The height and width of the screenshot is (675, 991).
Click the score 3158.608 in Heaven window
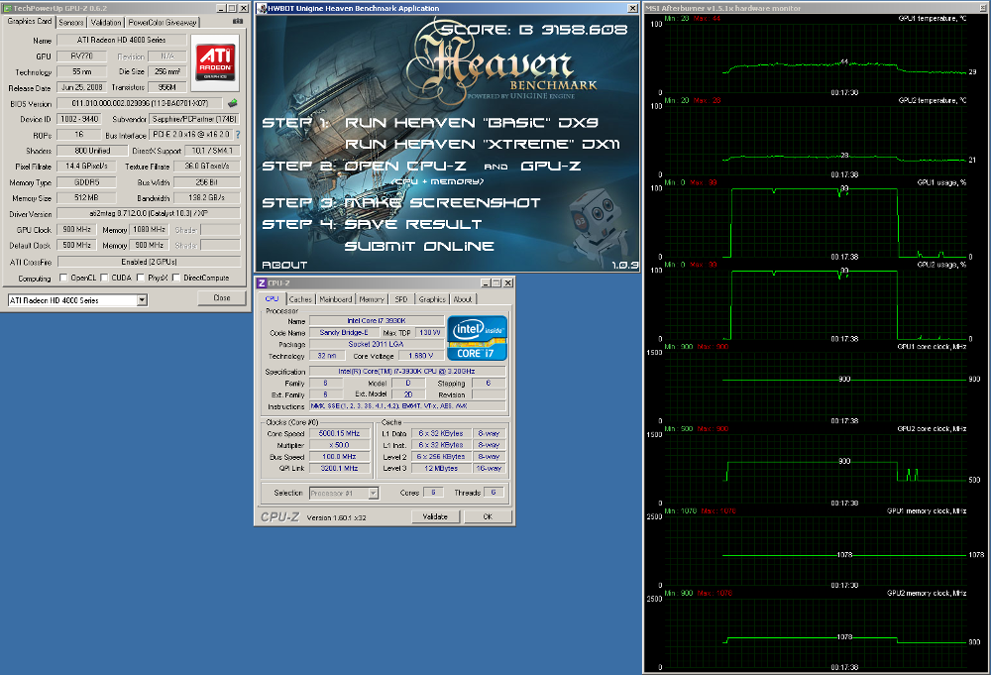pos(584,30)
